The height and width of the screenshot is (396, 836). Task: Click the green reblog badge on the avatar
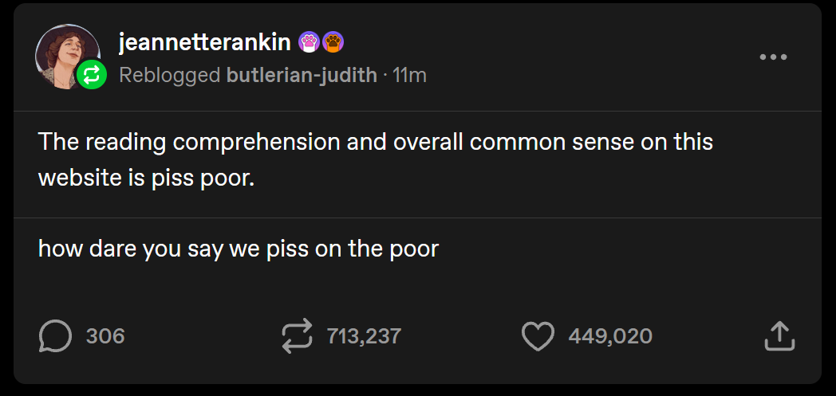click(92, 76)
